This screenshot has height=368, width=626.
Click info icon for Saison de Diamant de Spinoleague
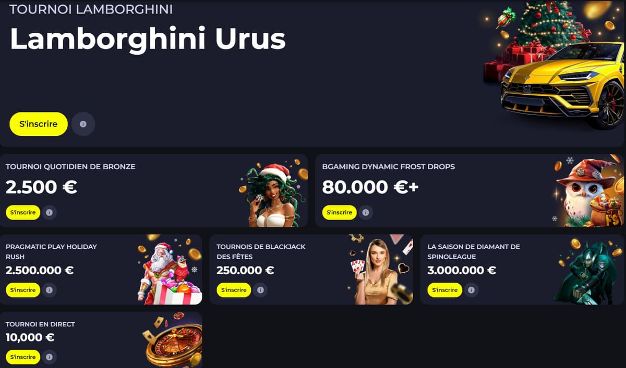pos(471,290)
